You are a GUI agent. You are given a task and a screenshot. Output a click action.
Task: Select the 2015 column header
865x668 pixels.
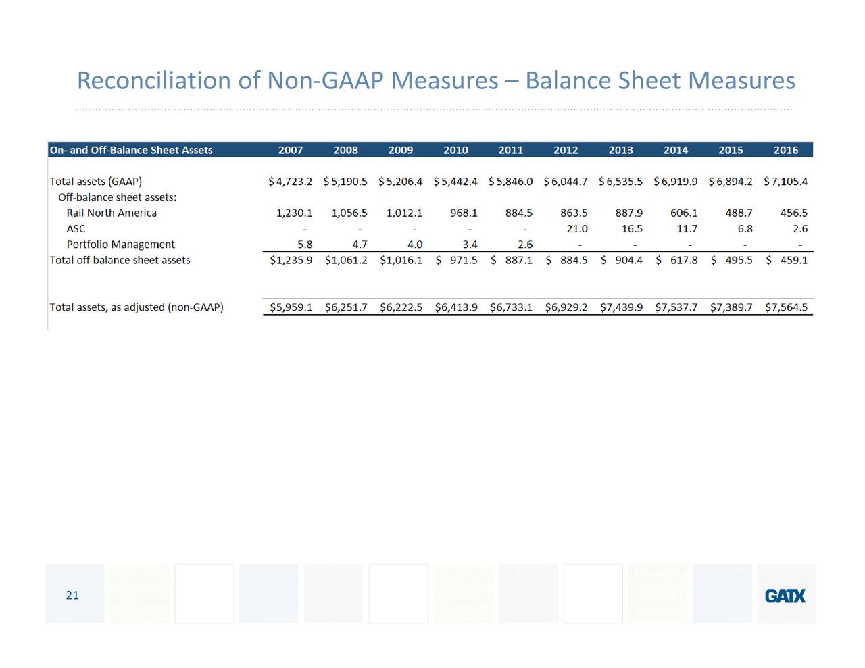(731, 150)
